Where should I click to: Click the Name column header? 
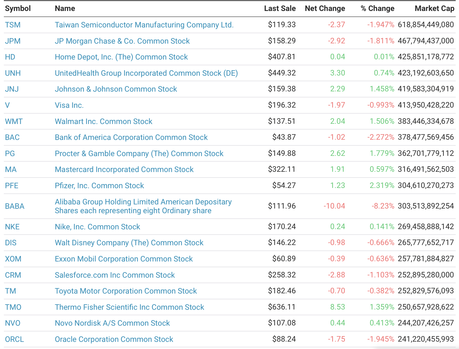[x=65, y=9]
